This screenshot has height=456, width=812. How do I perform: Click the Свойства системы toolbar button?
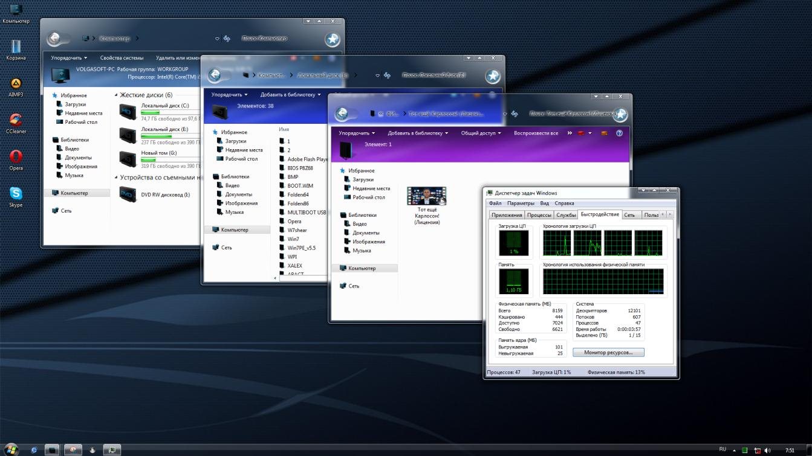122,58
